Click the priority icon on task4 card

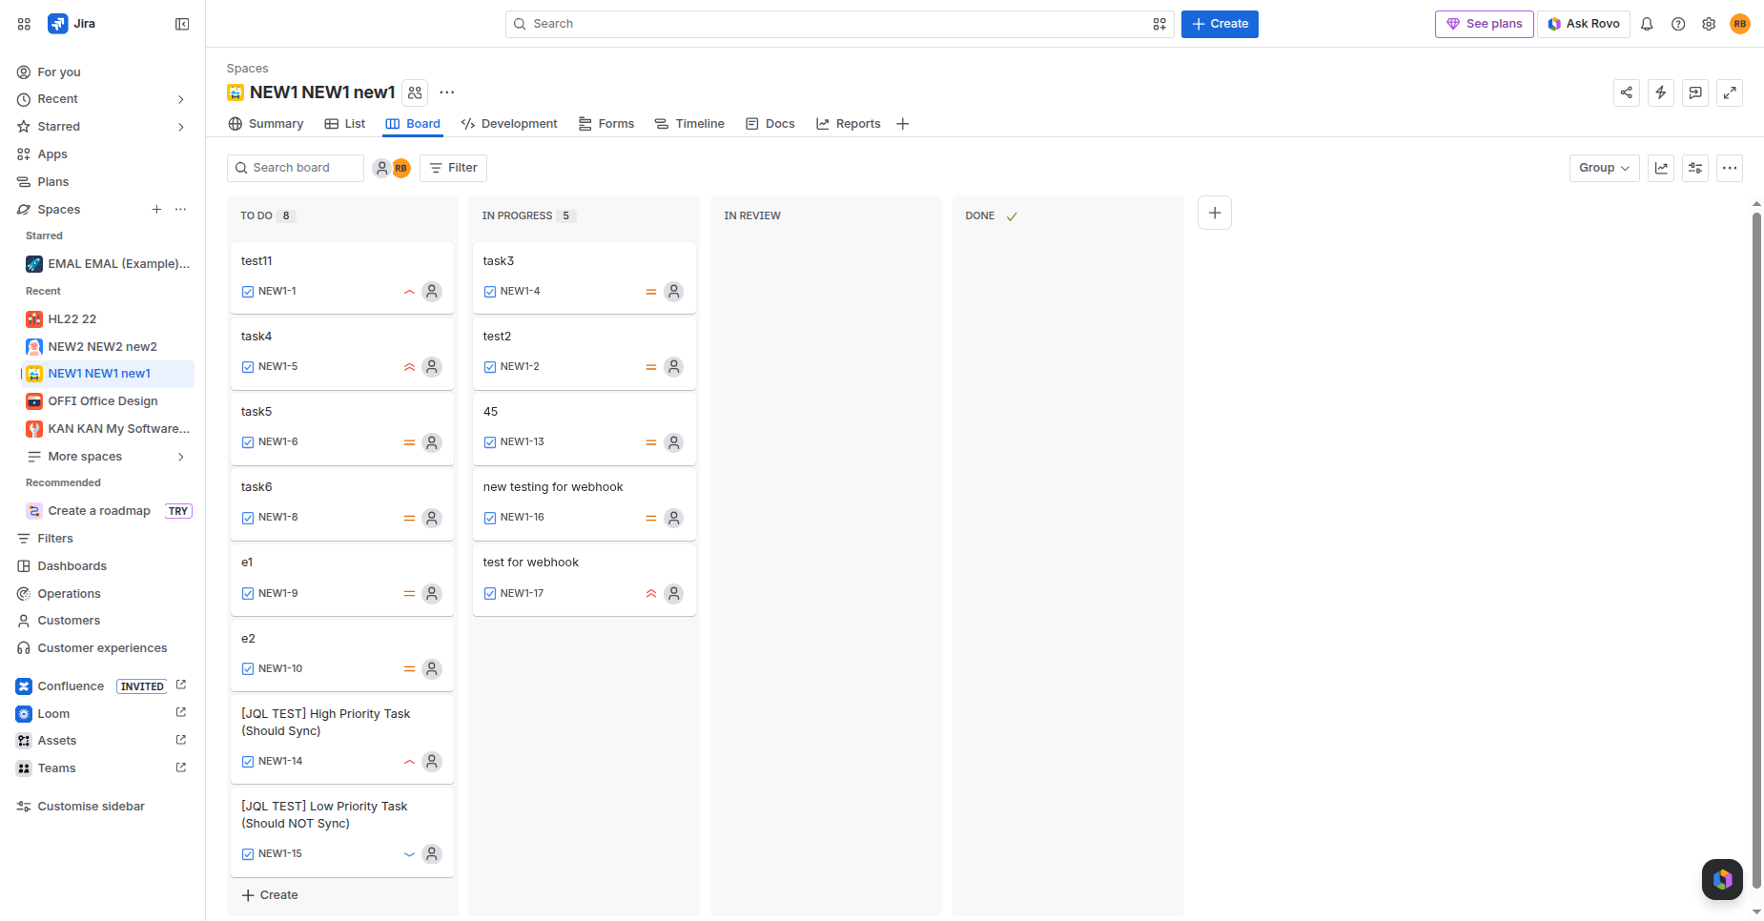tap(409, 367)
